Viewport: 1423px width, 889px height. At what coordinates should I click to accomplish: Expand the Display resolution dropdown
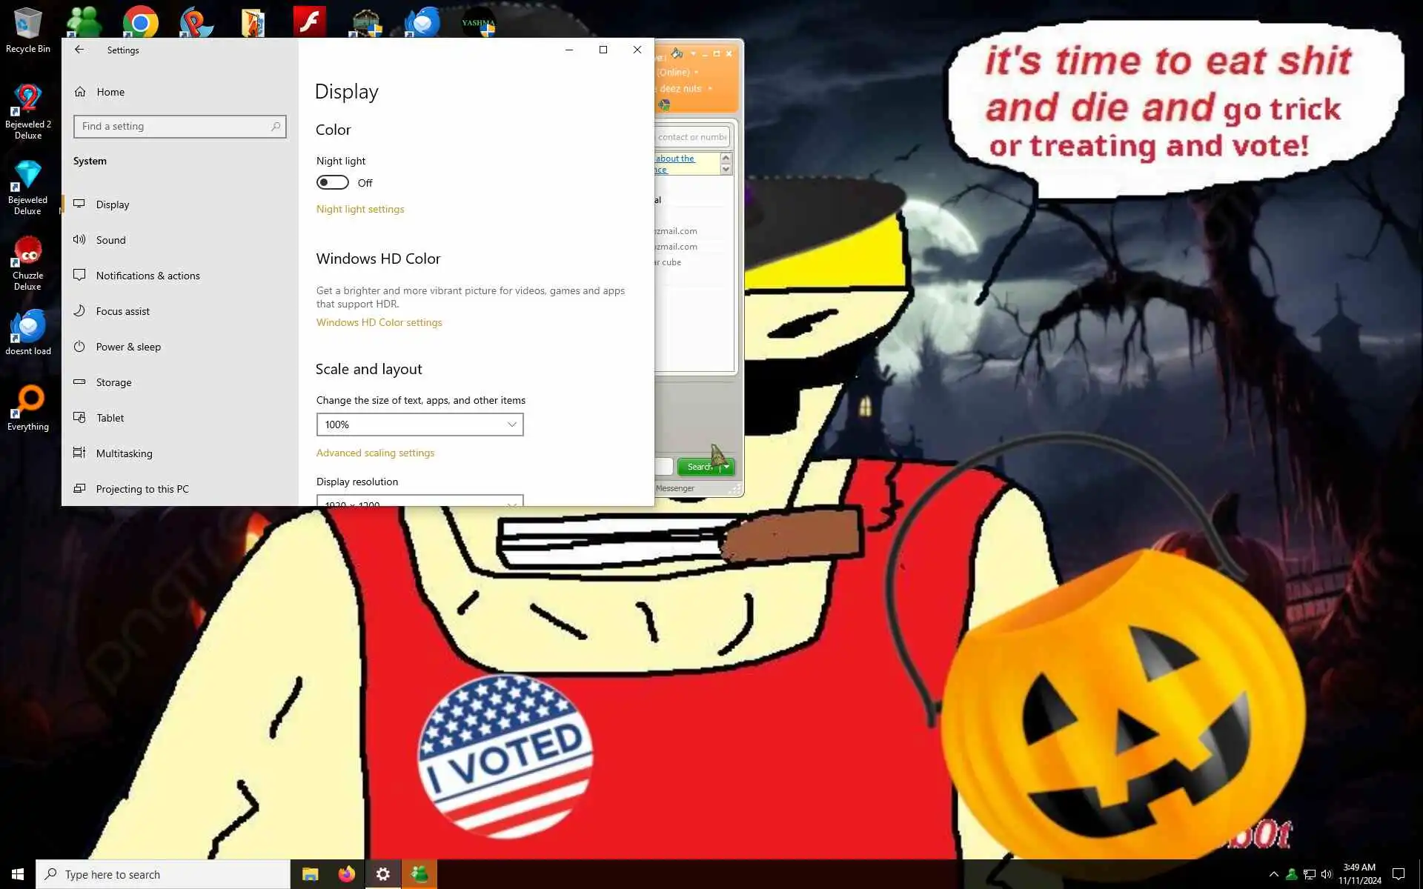[419, 502]
